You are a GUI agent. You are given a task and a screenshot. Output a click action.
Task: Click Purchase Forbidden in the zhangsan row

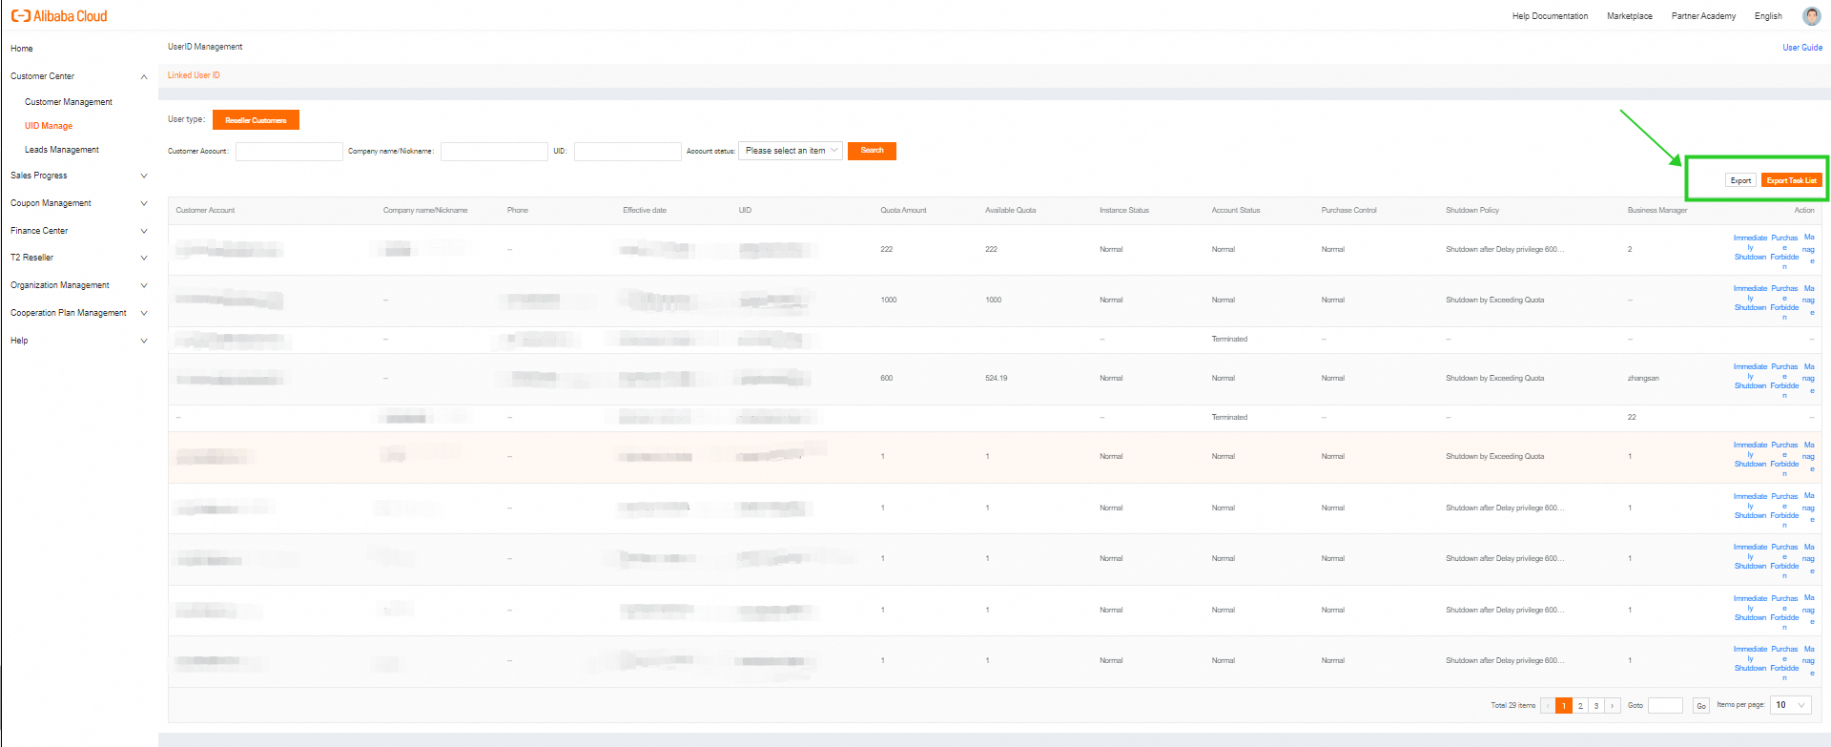1784,381
